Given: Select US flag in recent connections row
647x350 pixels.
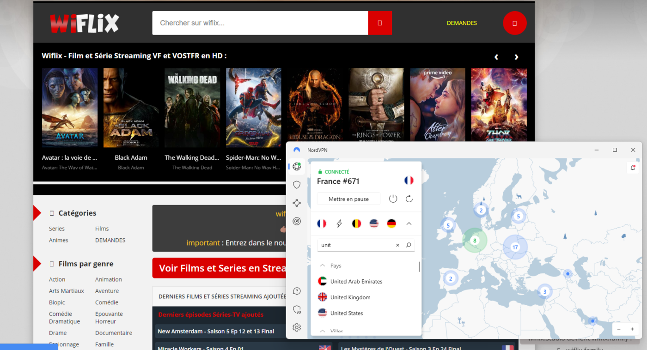Looking at the screenshot, I should pos(374,223).
